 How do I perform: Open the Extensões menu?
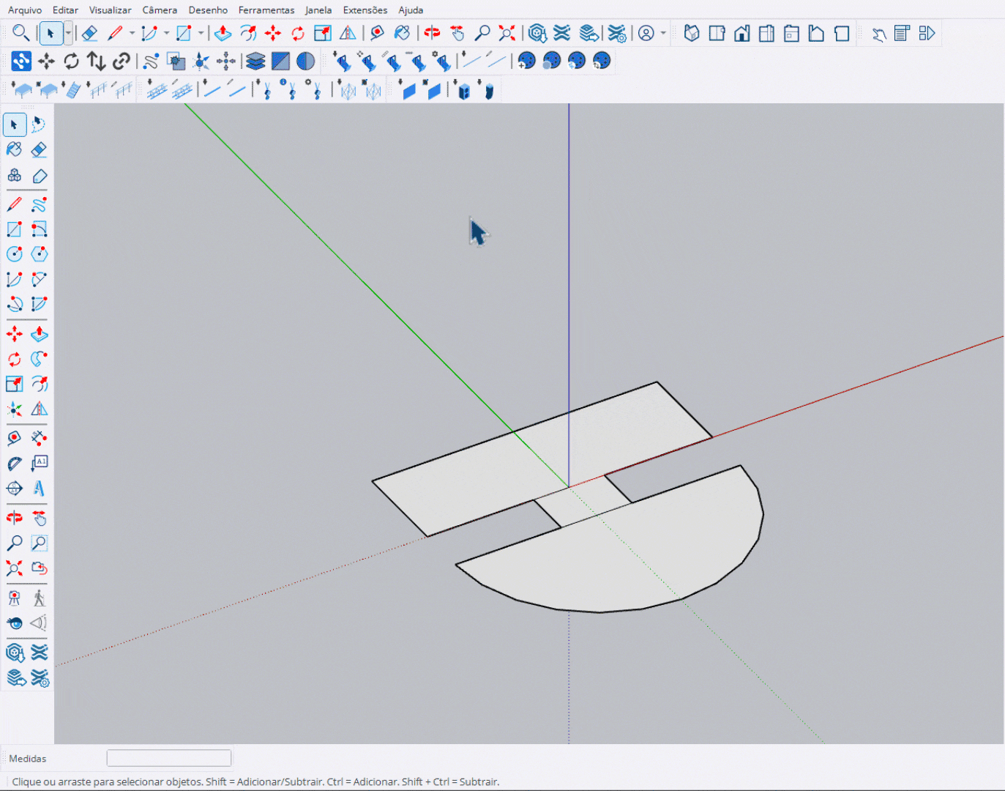pos(365,10)
